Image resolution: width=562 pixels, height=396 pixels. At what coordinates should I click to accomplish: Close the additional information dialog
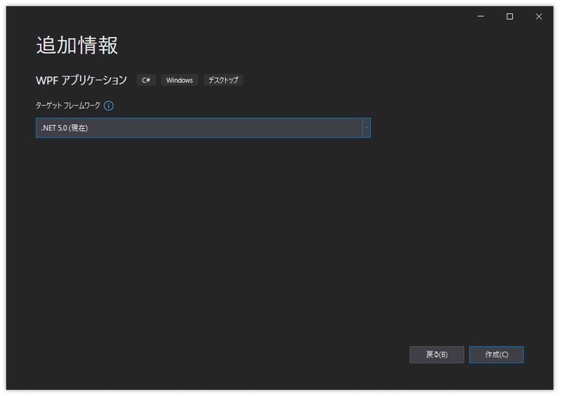click(x=538, y=17)
